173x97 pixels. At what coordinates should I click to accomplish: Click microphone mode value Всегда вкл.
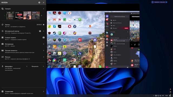tap(35, 67)
